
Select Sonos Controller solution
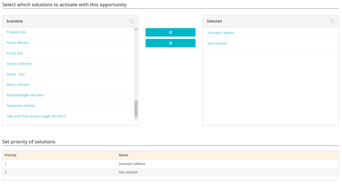(19, 64)
